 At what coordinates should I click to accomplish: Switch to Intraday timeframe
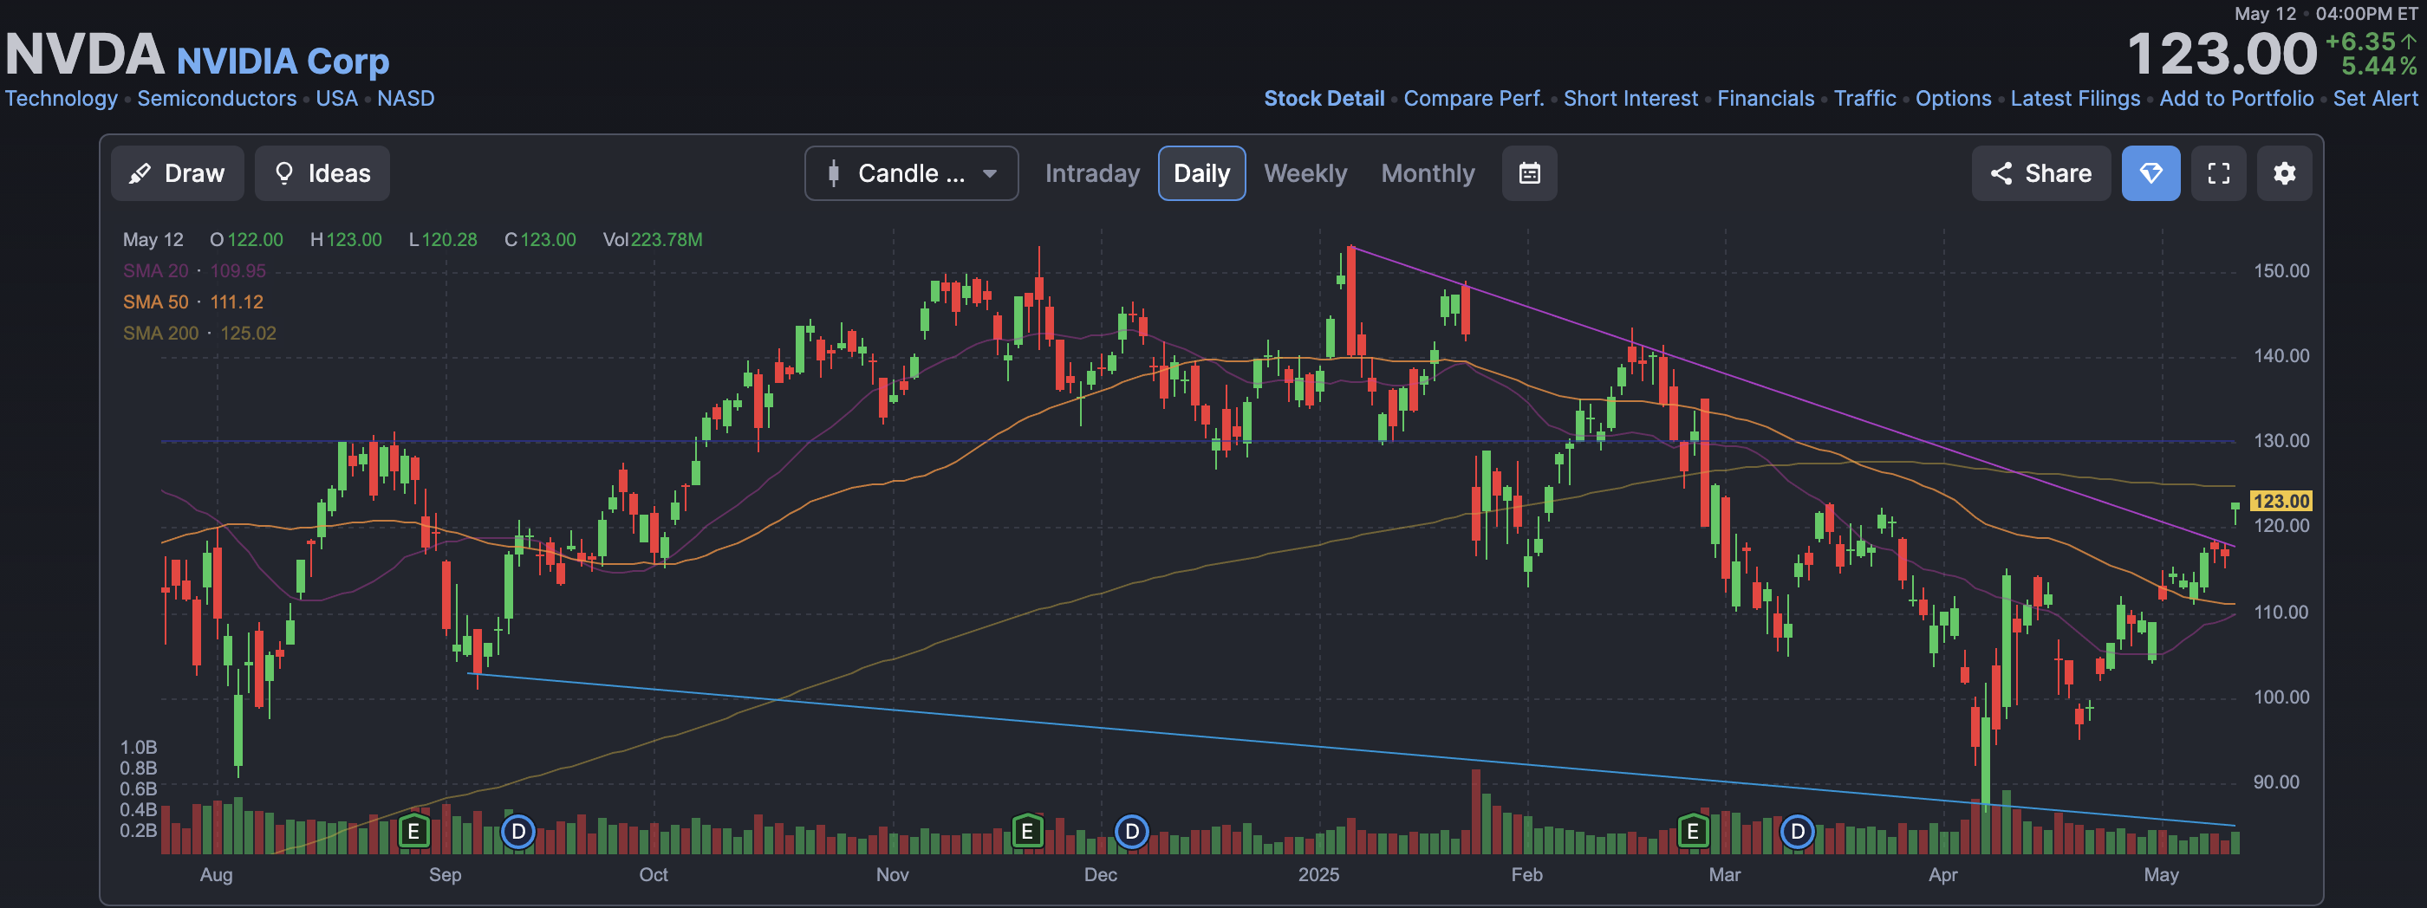click(1092, 173)
